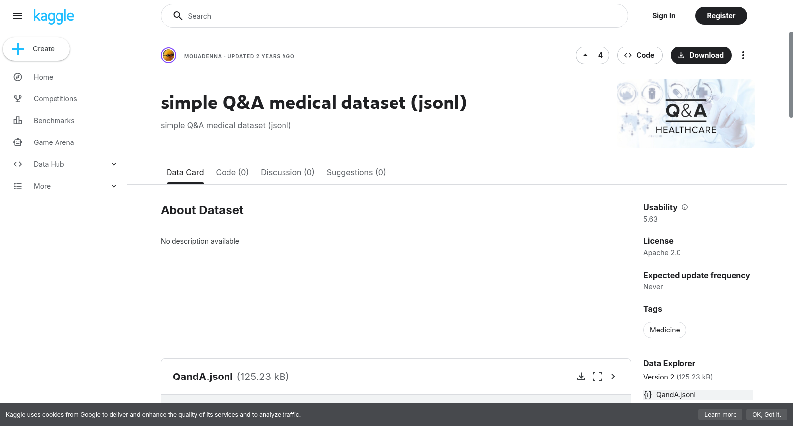Click the black Download button
Viewport: 793px width, 426px height.
(701, 55)
